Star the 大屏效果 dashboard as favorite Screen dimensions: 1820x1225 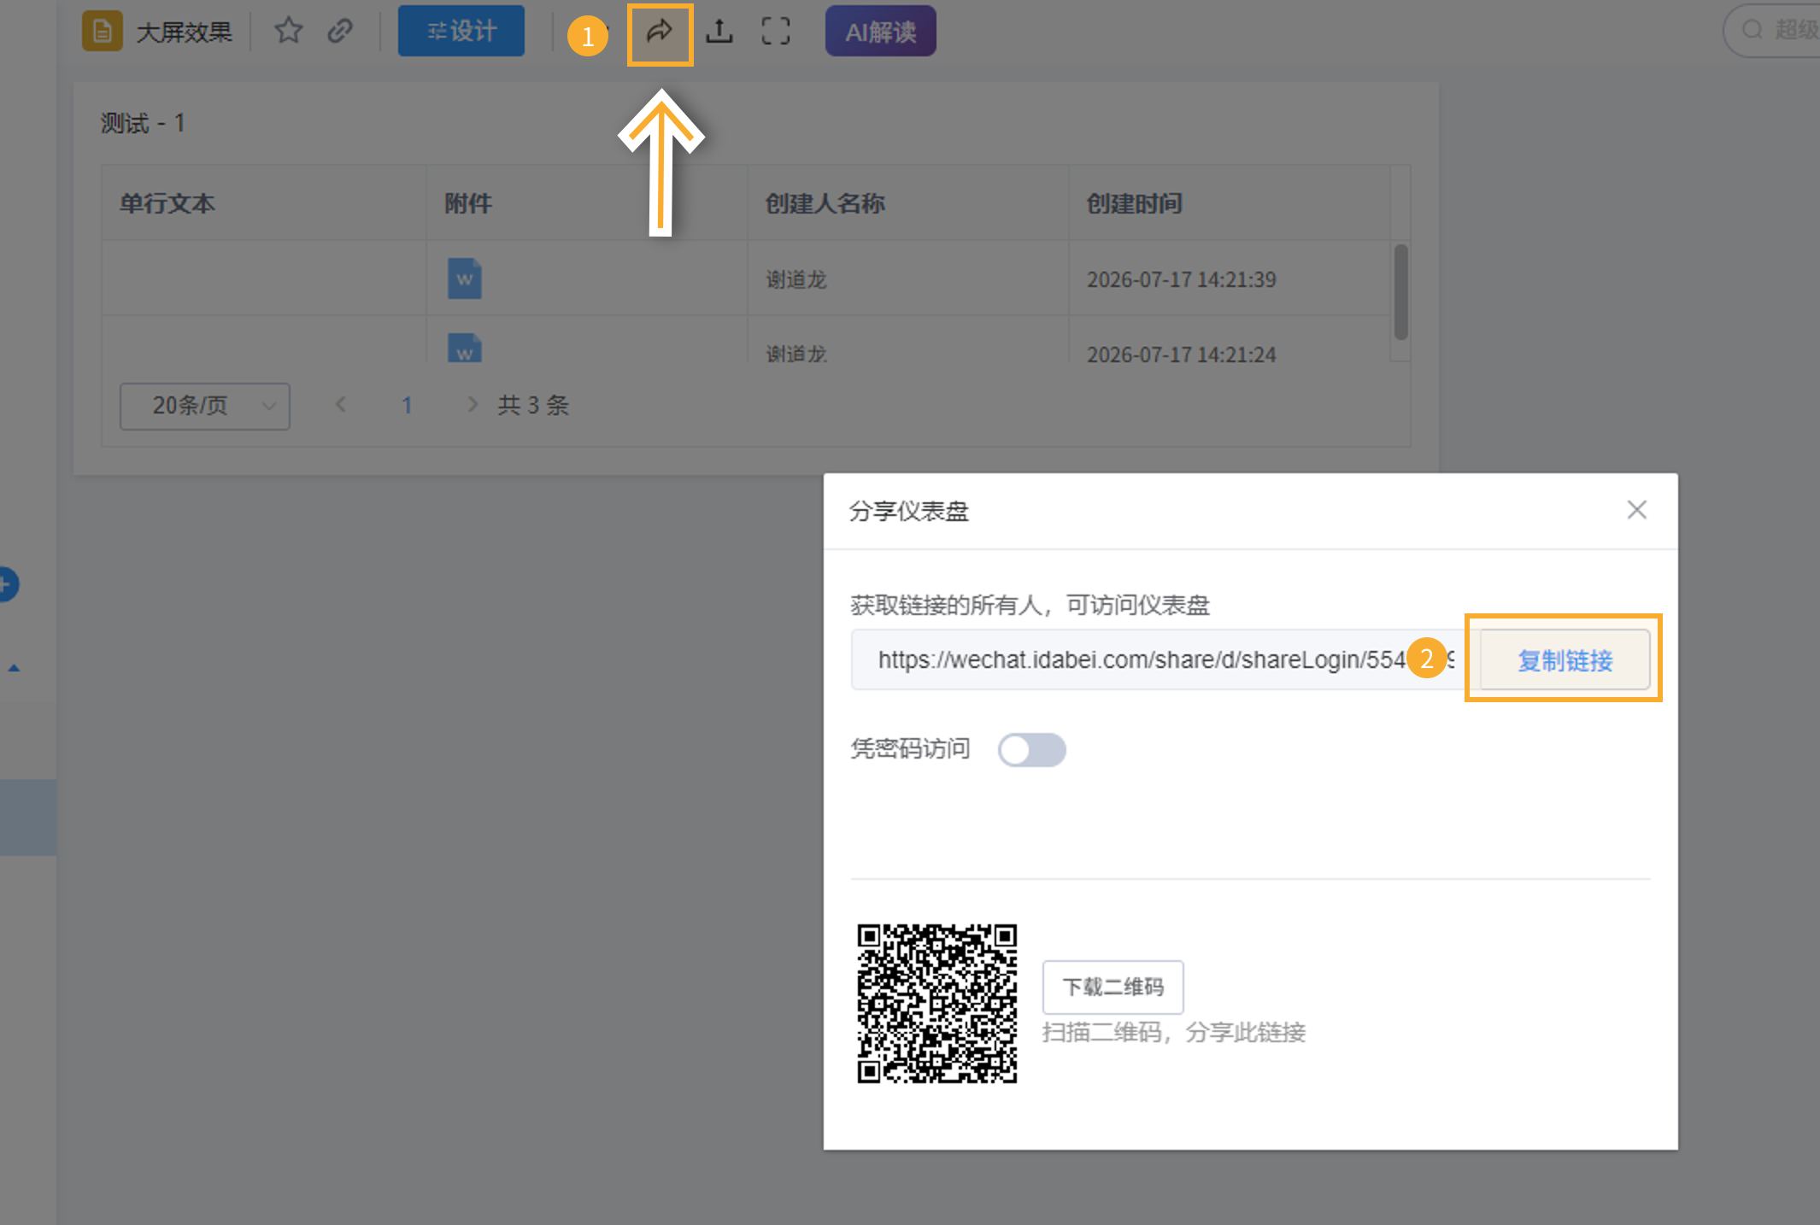(289, 32)
